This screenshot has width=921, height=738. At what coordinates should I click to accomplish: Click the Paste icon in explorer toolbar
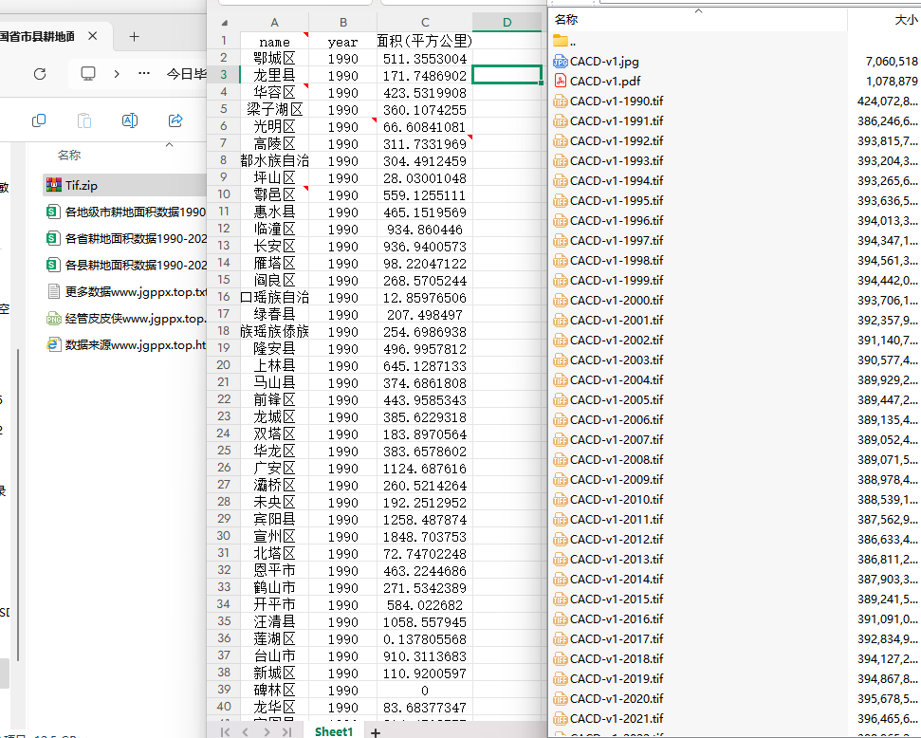coord(84,120)
